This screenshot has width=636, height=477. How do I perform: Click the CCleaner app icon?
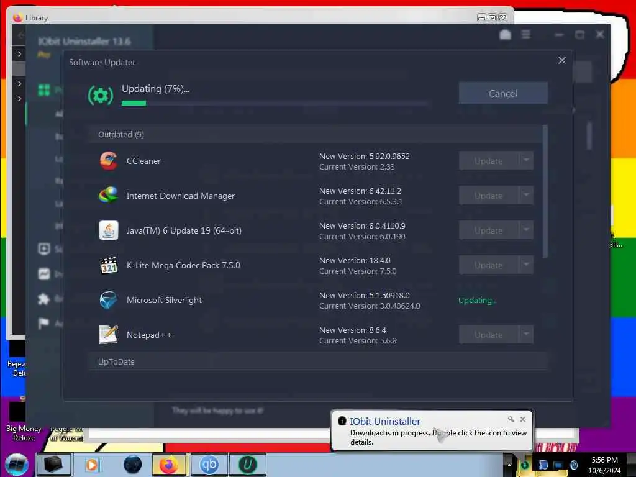[x=108, y=161]
